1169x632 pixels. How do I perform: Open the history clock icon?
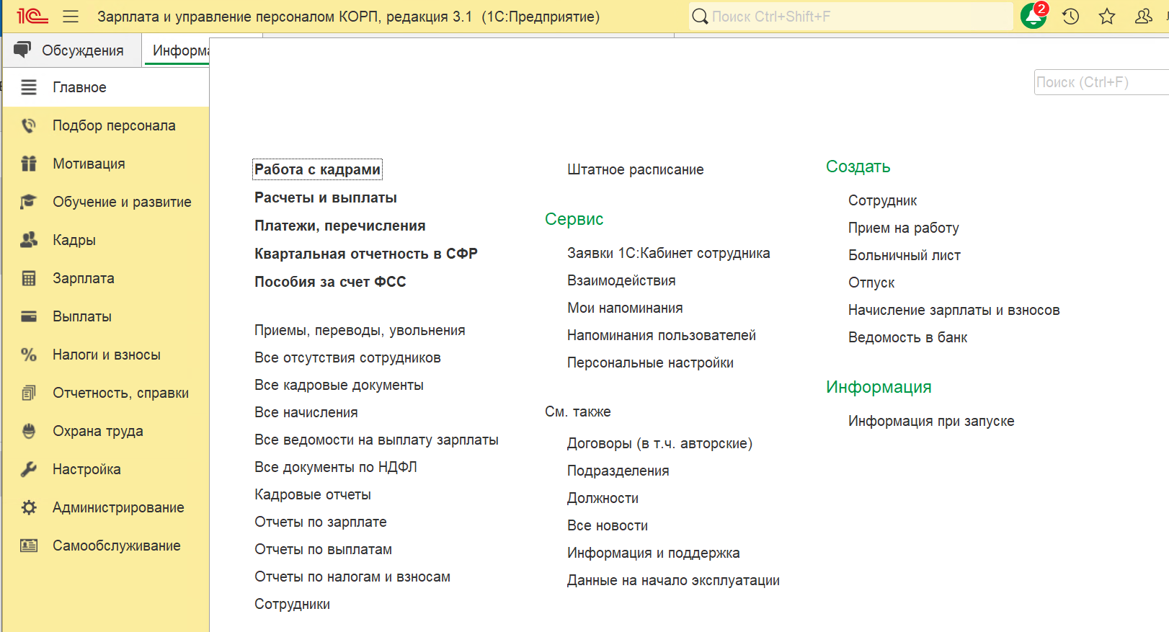pos(1070,16)
